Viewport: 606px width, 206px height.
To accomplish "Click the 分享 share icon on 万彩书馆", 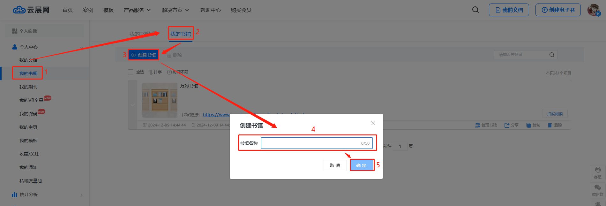I will tap(507, 125).
